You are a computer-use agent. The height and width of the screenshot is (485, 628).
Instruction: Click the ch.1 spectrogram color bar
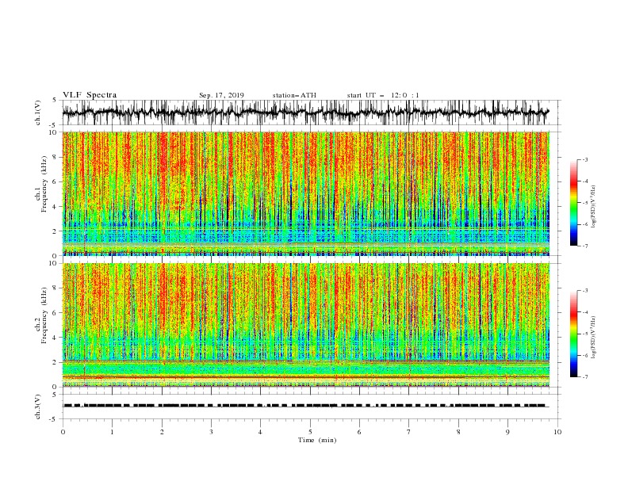coord(573,203)
